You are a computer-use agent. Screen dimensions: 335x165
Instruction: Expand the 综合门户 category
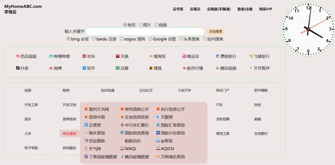pos(223,90)
